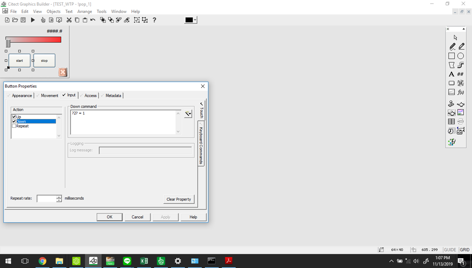Toggle GUIDE in the status bar
Screen dimensions: 472x268
click(x=450, y=250)
